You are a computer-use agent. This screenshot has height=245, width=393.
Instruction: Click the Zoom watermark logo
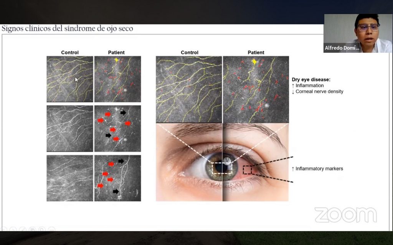[x=345, y=215]
